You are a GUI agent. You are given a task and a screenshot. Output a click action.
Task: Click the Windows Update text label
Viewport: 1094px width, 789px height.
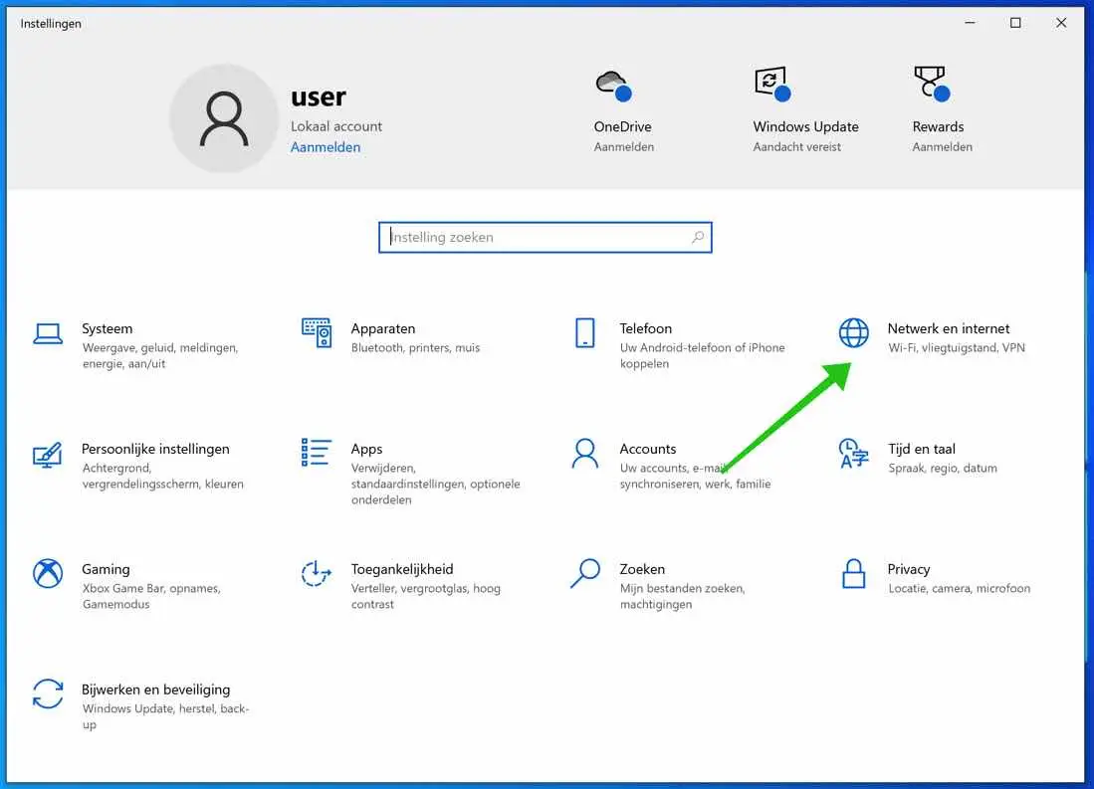[806, 127]
